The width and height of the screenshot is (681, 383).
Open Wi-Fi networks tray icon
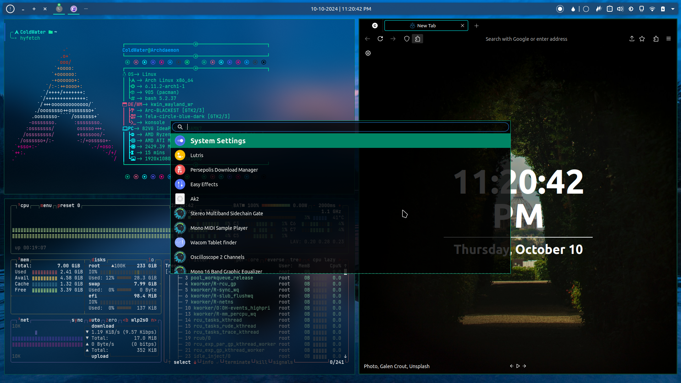tap(652, 9)
